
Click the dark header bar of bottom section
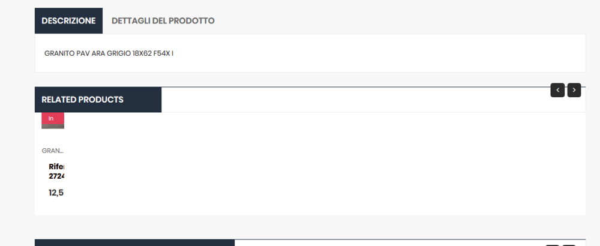tap(134, 242)
